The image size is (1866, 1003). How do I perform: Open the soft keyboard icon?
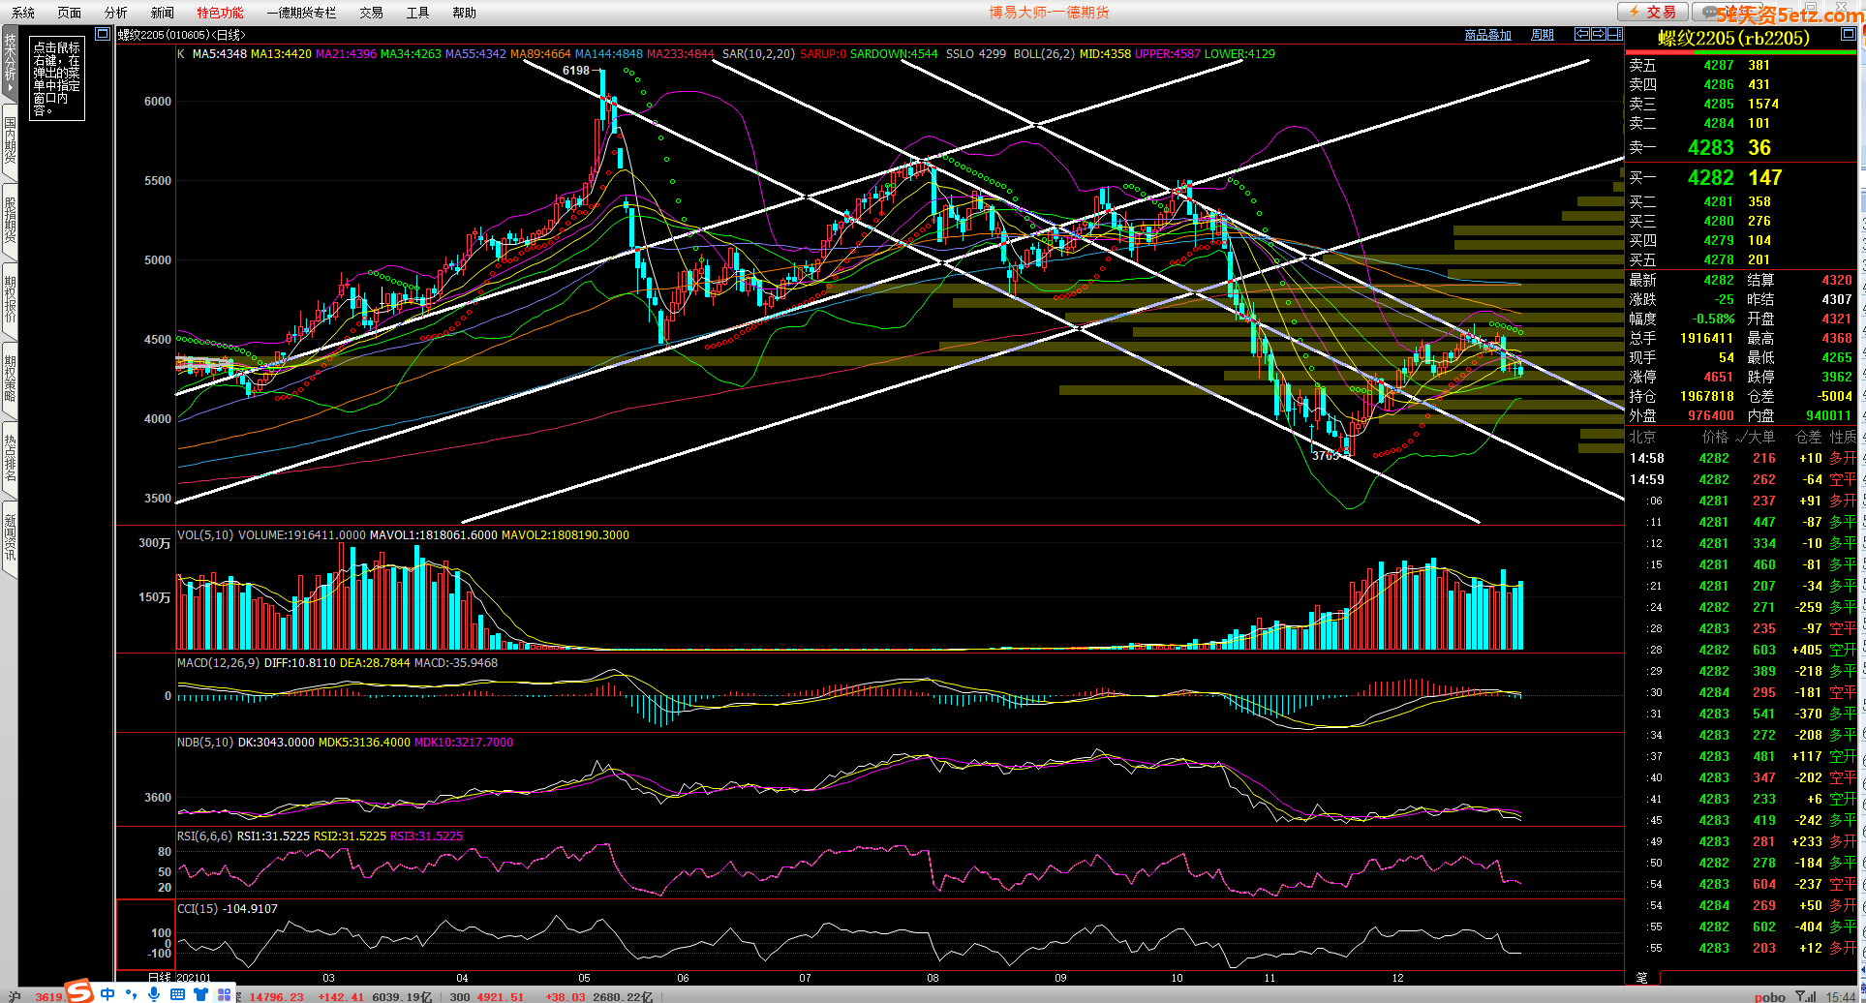(x=177, y=994)
